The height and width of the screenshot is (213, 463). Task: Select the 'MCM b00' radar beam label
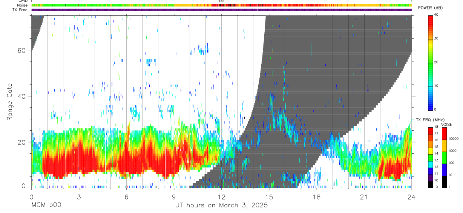coord(46,205)
